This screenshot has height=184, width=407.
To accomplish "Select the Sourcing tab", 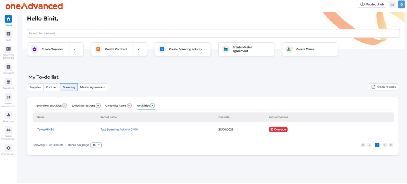I will 69,87.
